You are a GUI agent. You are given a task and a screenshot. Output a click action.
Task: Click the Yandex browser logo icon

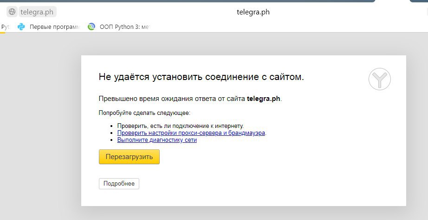coord(380,79)
